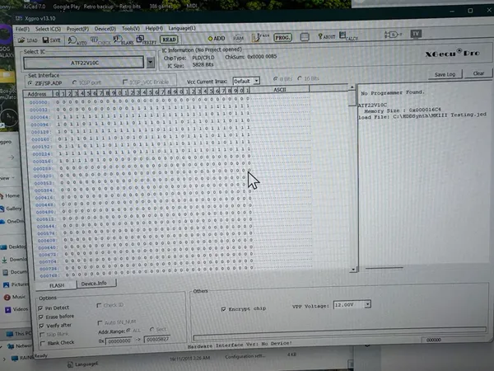
Task: Click the Save Log button
Action: (445, 74)
